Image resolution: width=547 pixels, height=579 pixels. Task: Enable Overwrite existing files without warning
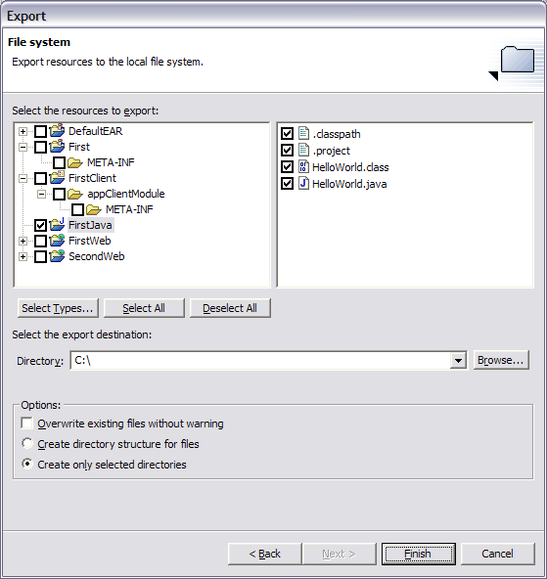pyautogui.click(x=27, y=423)
